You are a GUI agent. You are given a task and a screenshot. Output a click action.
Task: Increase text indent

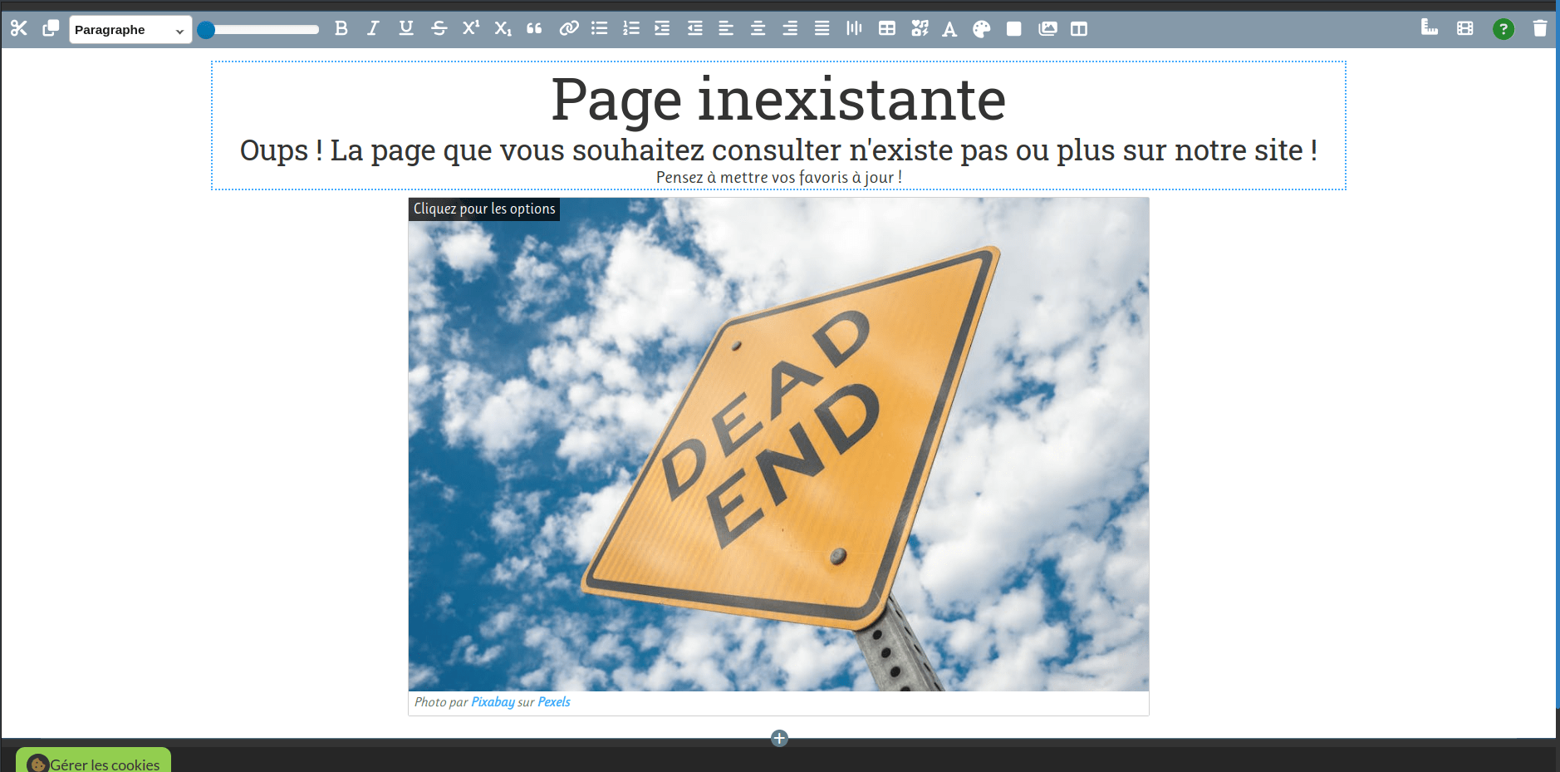[662, 29]
